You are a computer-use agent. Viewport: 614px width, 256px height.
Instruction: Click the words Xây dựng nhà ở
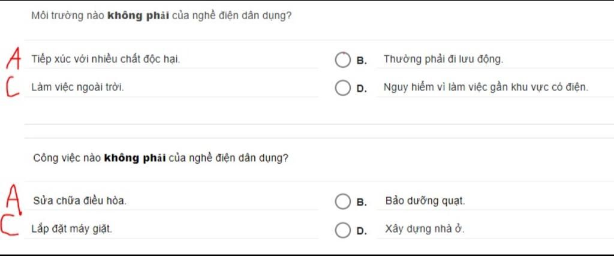click(425, 229)
